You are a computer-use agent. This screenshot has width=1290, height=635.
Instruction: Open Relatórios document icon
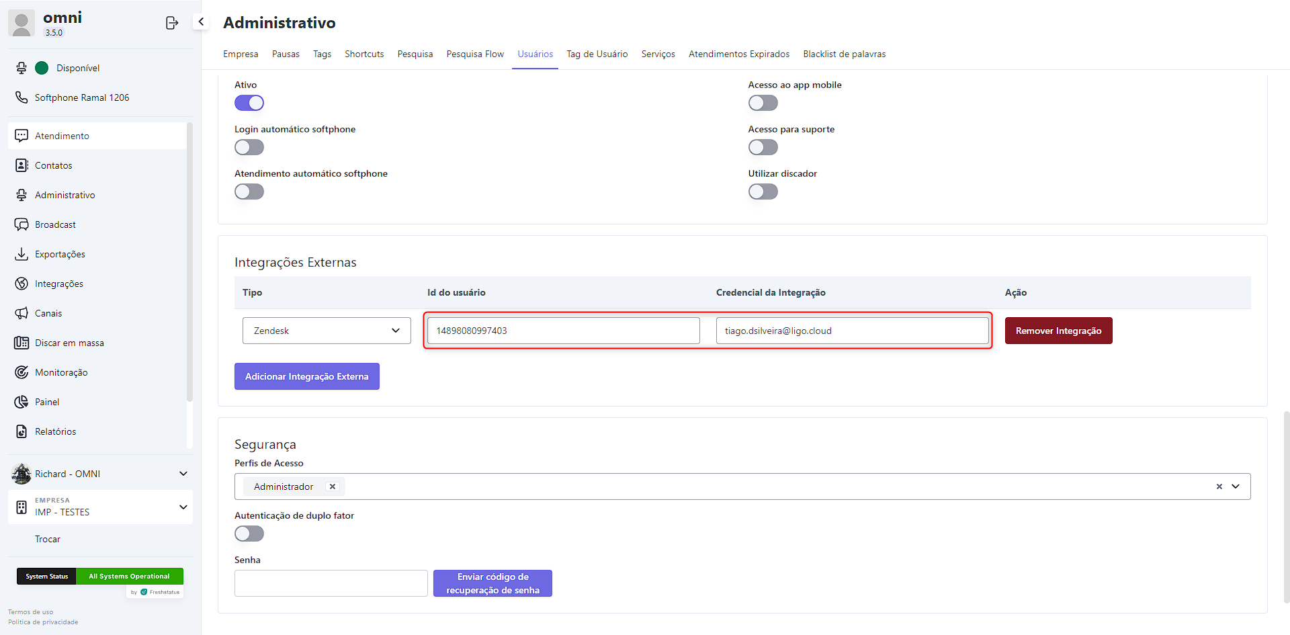pos(21,431)
